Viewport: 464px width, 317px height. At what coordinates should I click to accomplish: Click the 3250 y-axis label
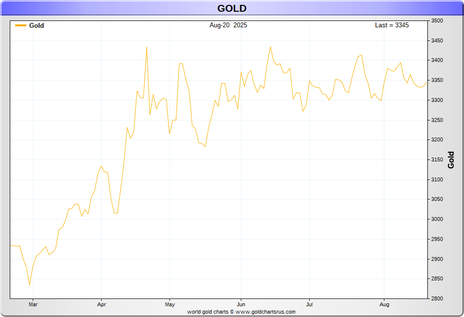tap(437, 120)
